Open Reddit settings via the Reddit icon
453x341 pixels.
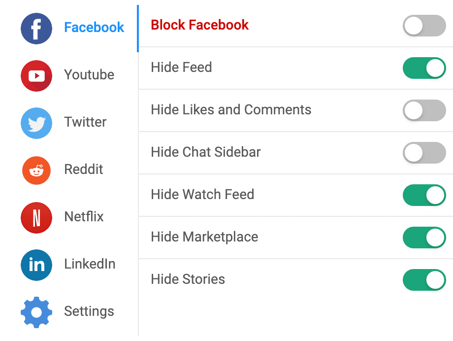coord(36,170)
